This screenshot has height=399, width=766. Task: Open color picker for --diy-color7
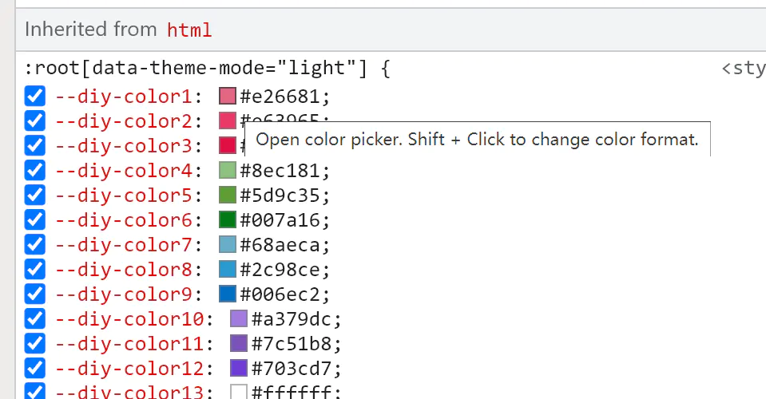228,246
